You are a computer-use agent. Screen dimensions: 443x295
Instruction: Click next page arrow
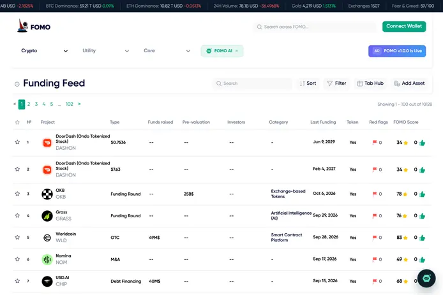coord(79,104)
